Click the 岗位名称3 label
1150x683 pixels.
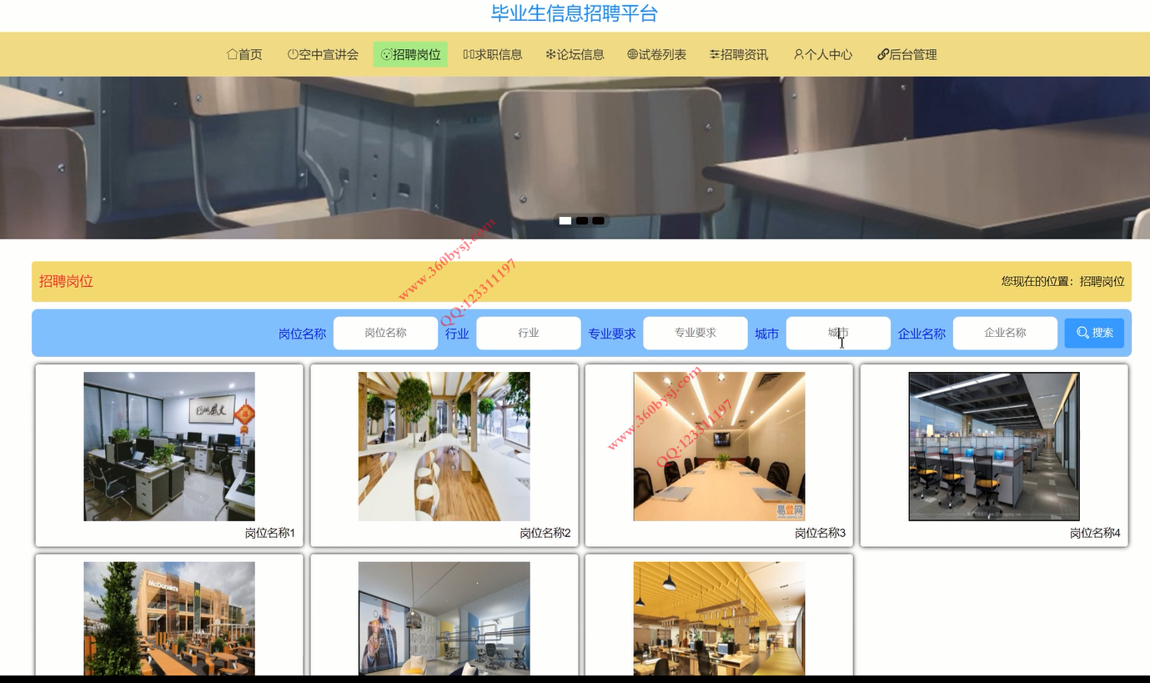click(821, 533)
